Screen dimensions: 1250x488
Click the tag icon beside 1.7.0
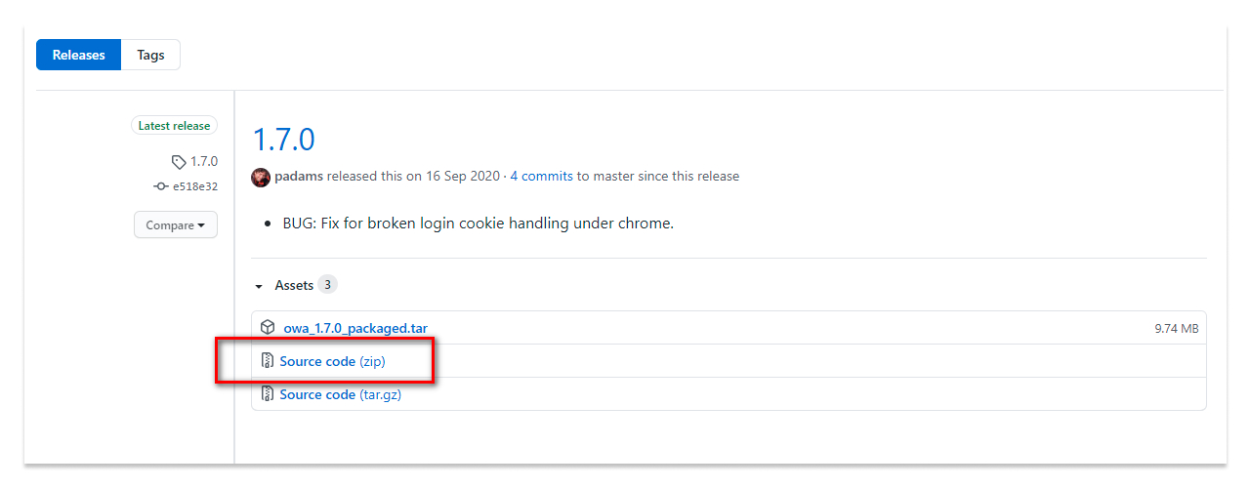178,162
